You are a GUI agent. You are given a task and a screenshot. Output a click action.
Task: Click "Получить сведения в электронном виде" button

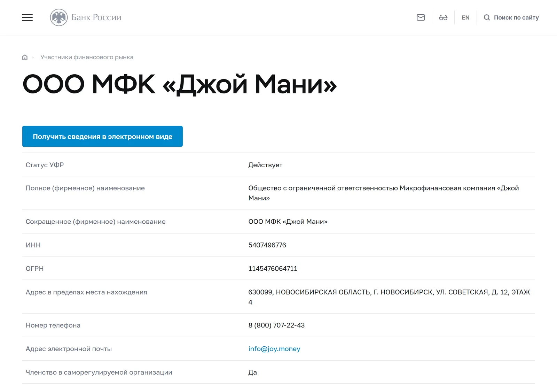tap(102, 136)
